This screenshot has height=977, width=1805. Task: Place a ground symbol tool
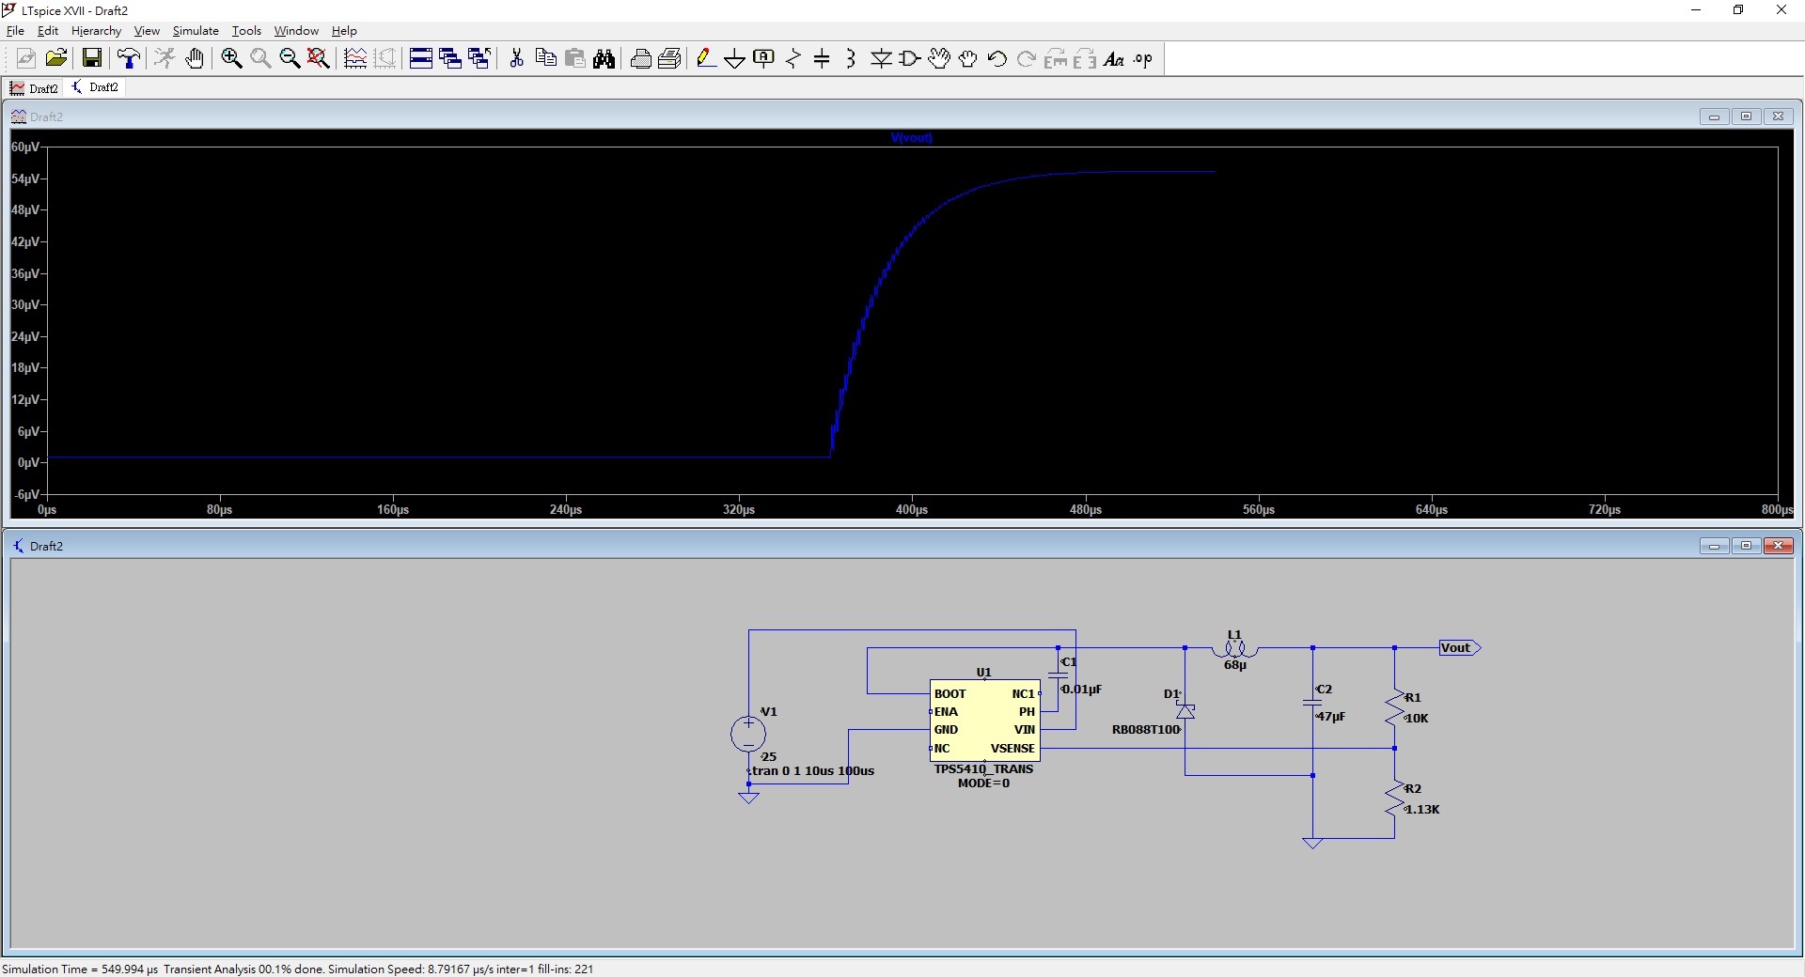[x=734, y=59]
